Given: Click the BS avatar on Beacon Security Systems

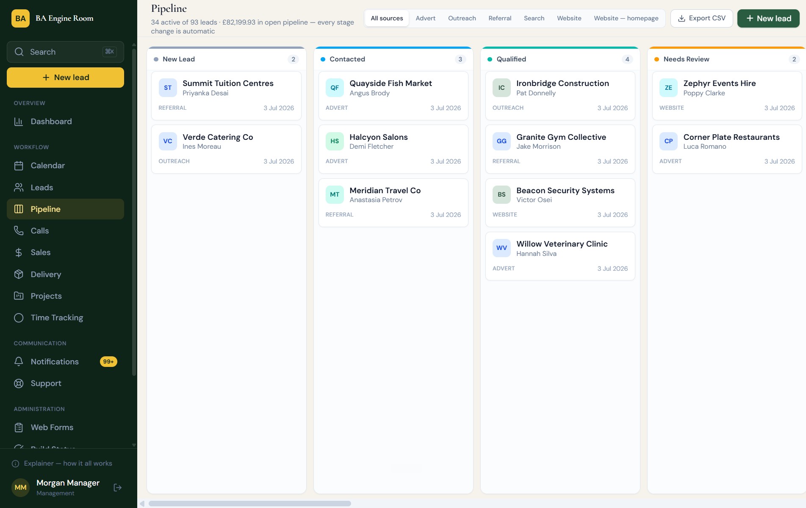Looking at the screenshot, I should tap(501, 194).
